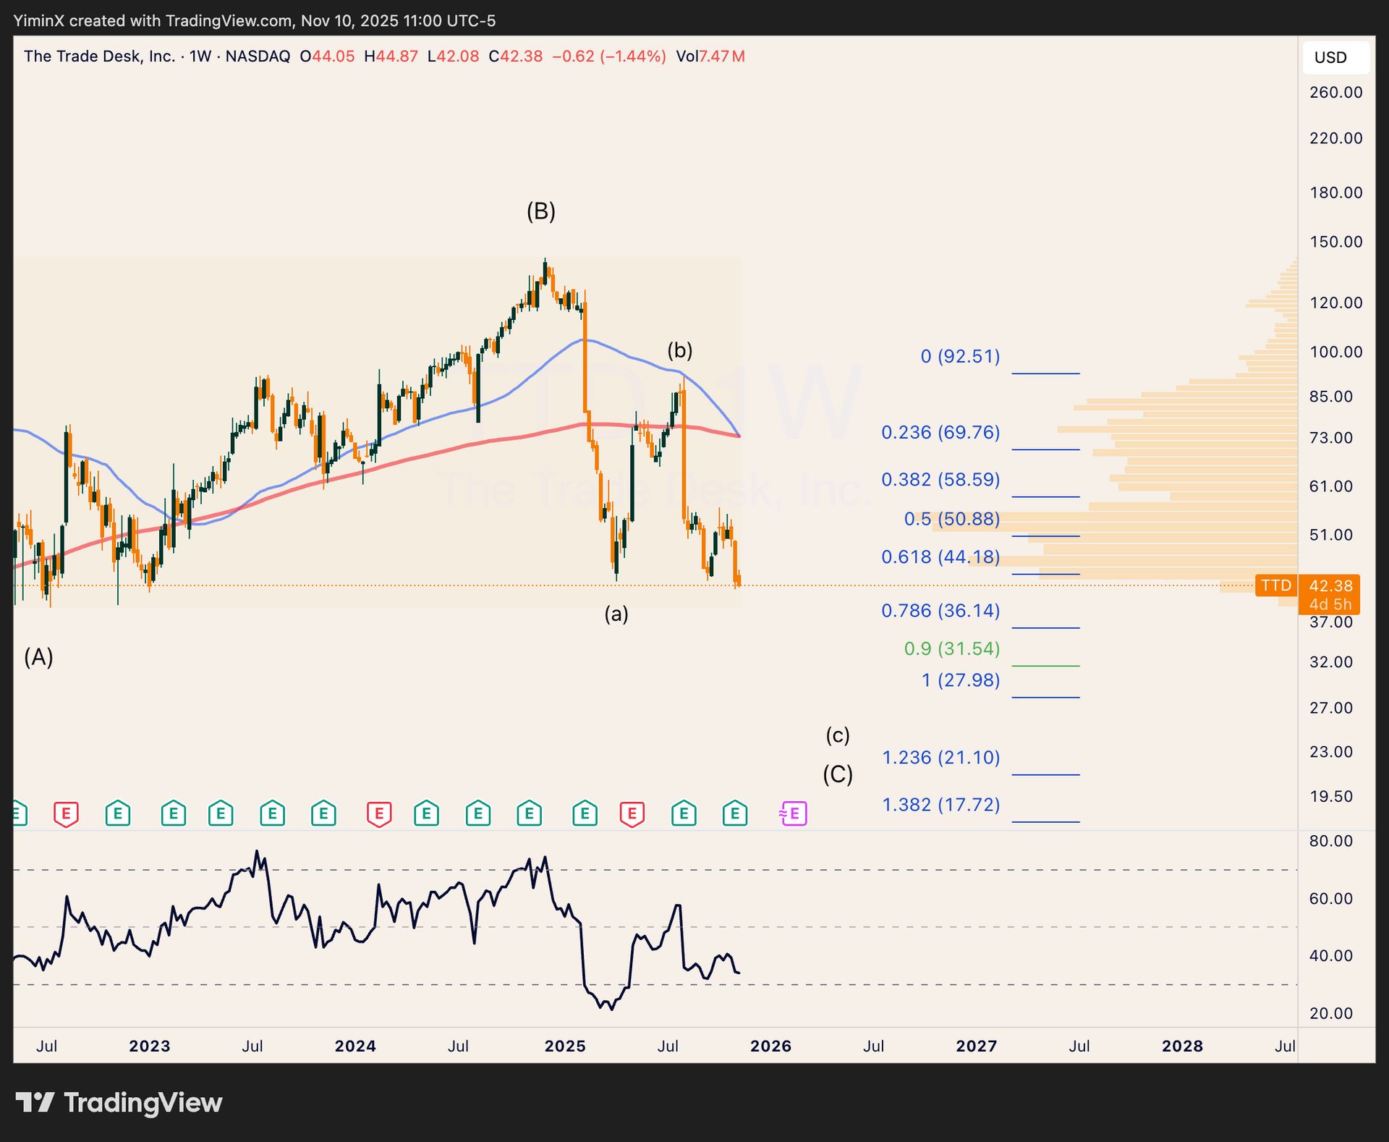Click the 42.38 current price label
Screen dimensions: 1389x1142
tap(1330, 585)
